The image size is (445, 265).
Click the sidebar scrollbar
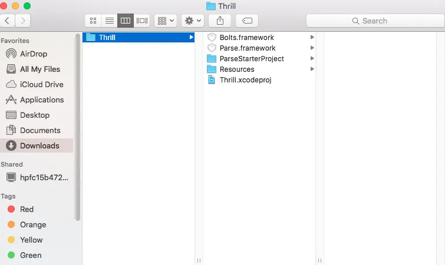point(77,128)
